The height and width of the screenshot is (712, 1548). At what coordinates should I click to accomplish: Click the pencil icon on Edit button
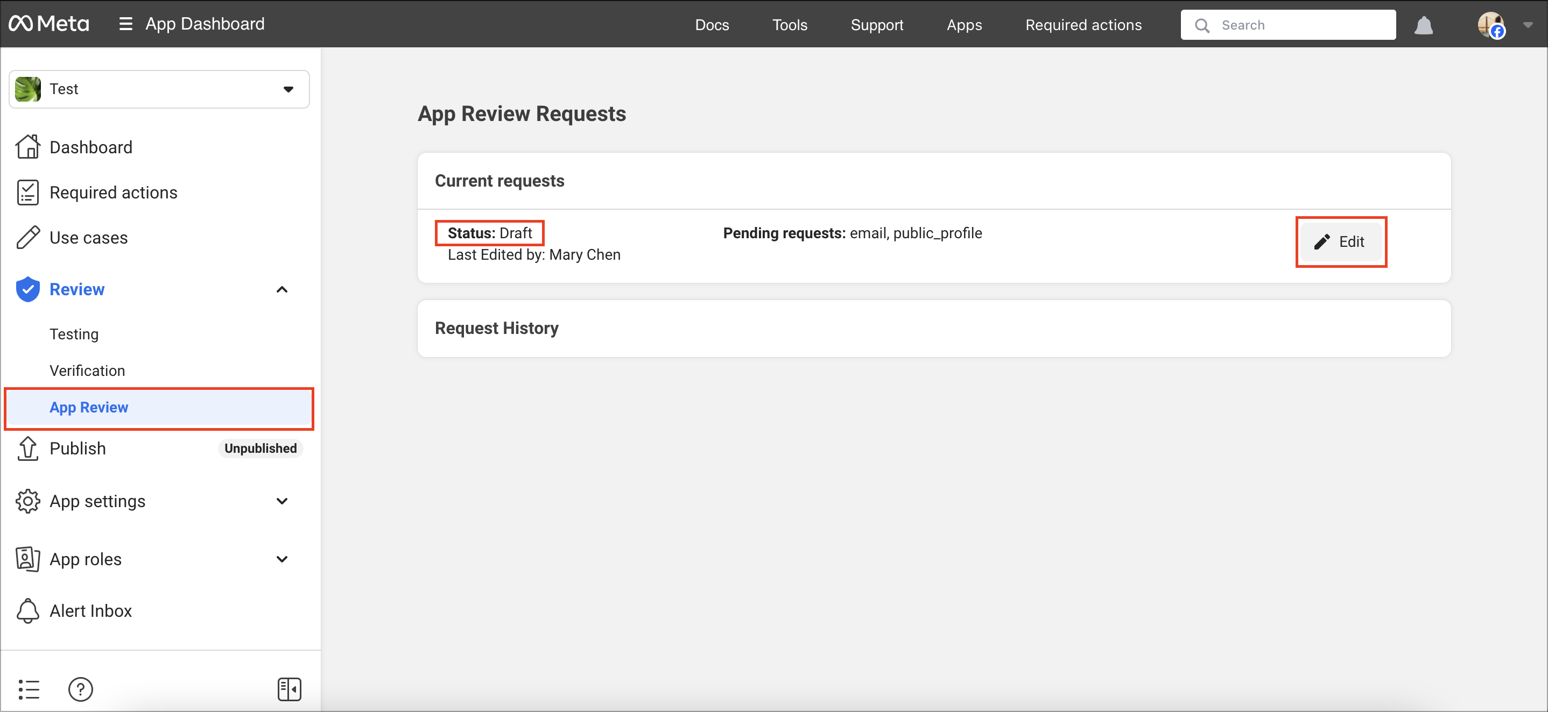pos(1321,242)
